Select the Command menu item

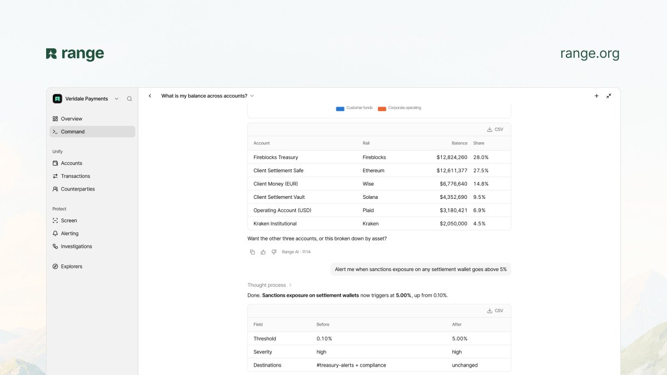tap(92, 132)
